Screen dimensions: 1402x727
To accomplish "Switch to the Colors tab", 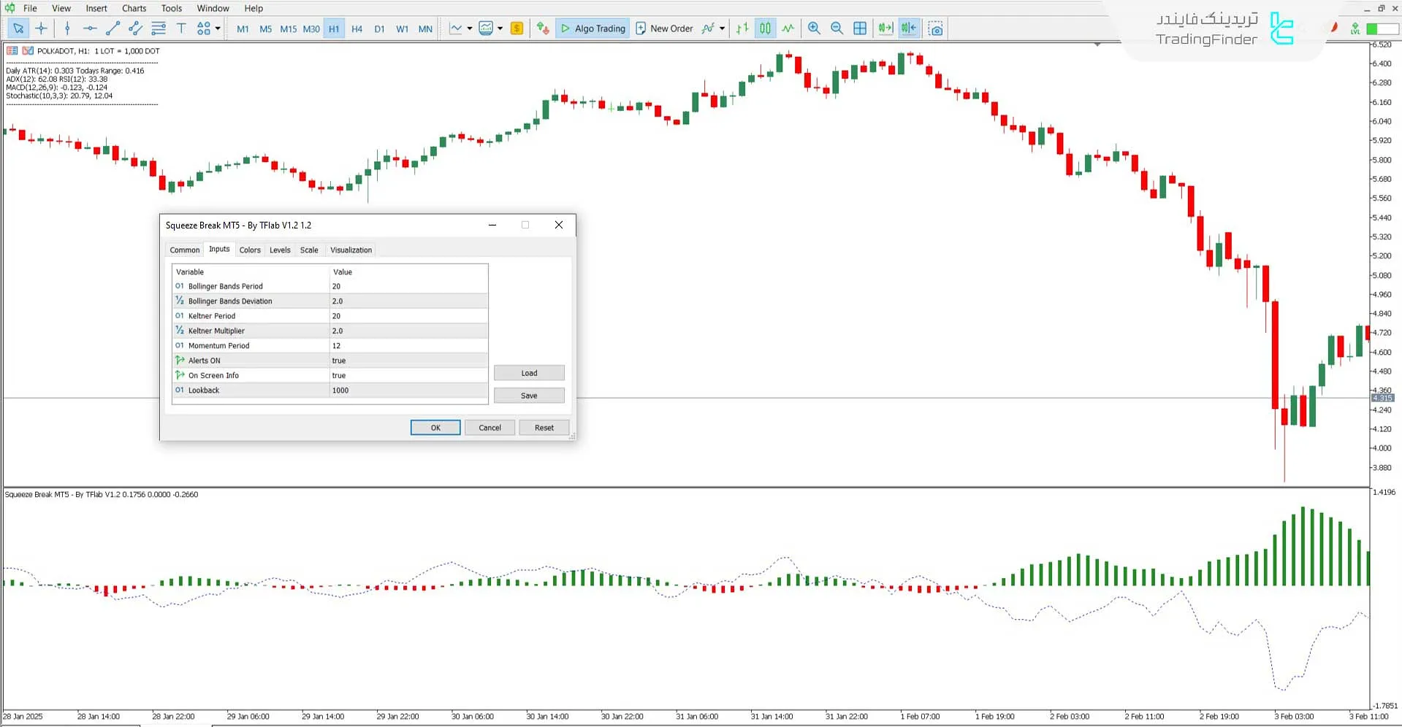I will 250,250.
